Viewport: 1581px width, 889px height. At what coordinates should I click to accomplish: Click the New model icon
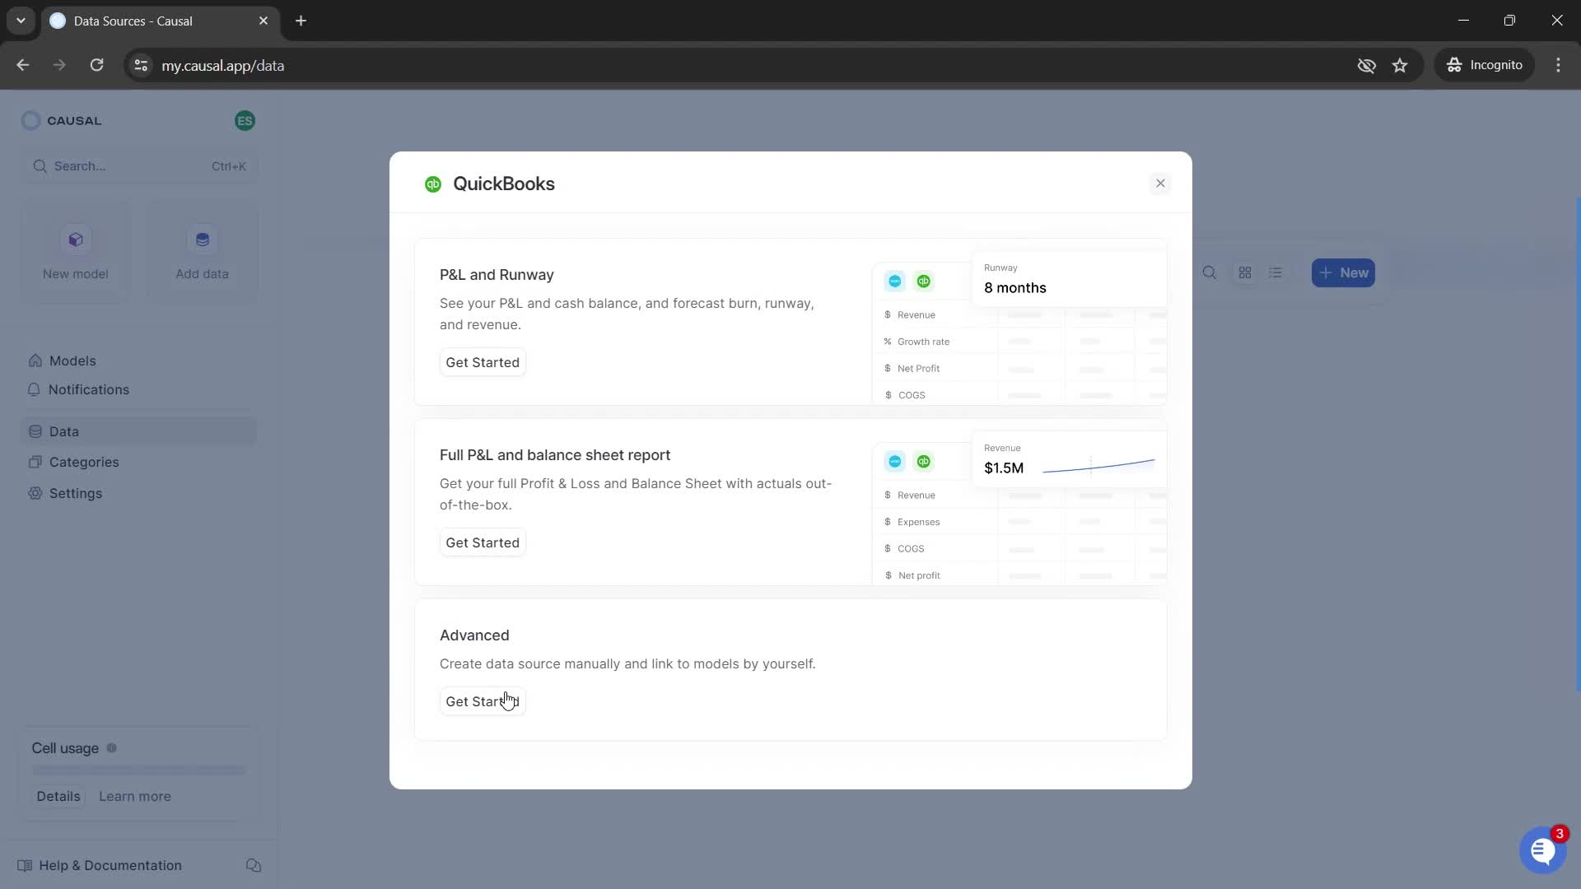point(75,238)
